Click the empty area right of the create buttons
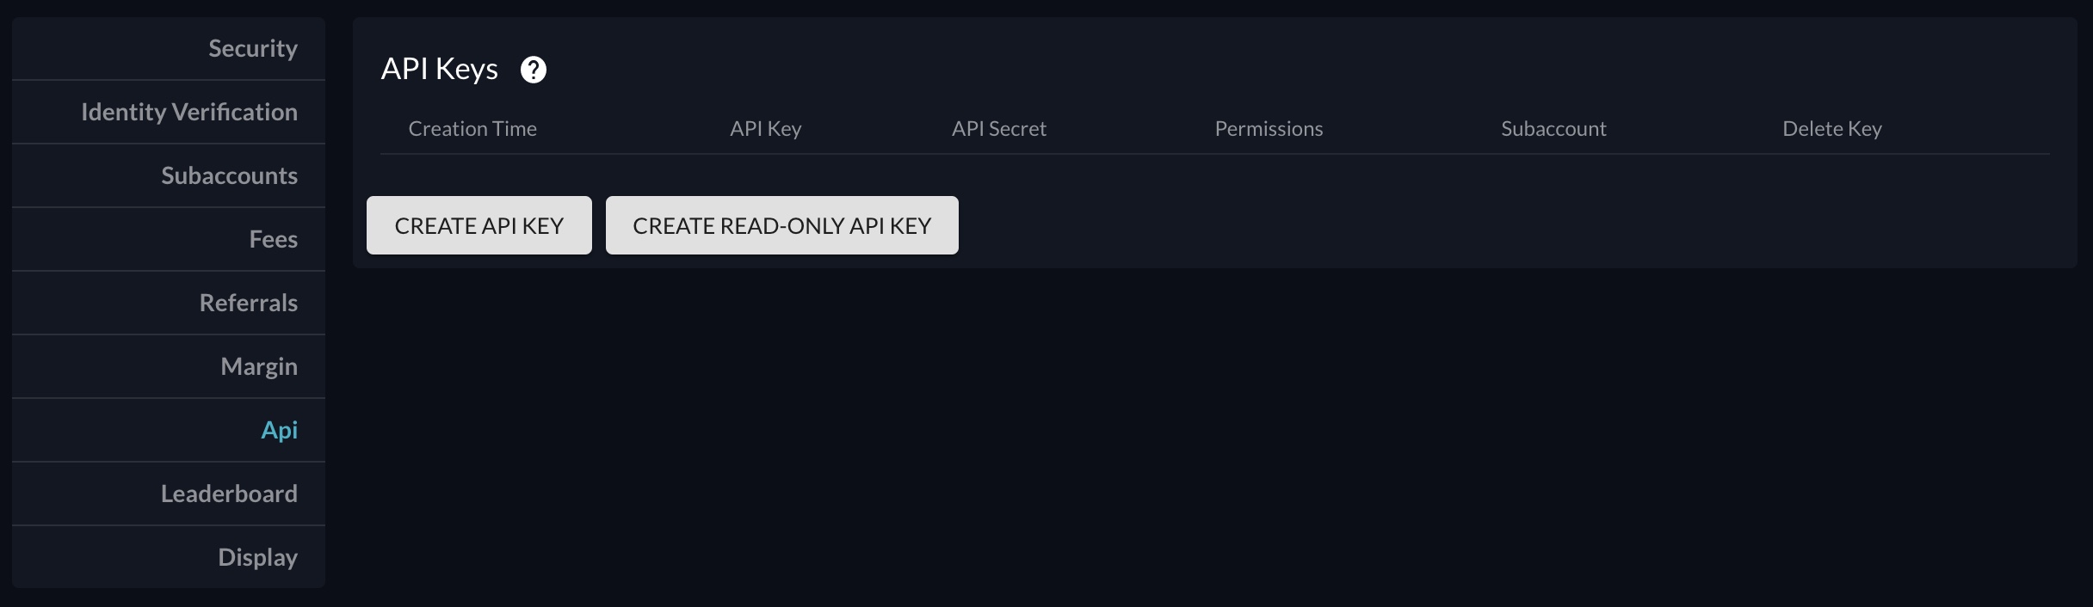This screenshot has height=607, width=2093. tap(1463, 225)
